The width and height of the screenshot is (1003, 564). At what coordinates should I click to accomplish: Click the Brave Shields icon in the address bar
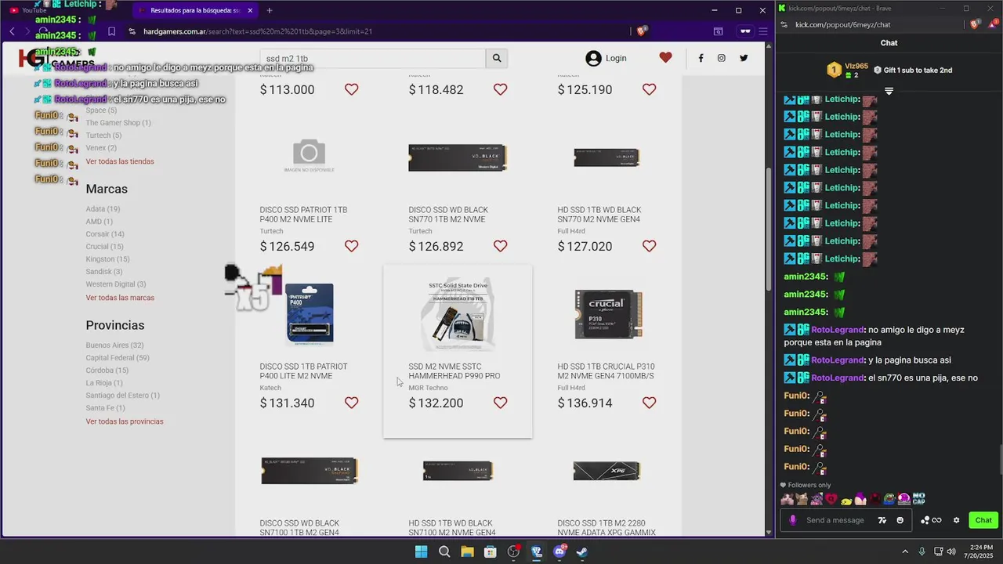[642, 31]
